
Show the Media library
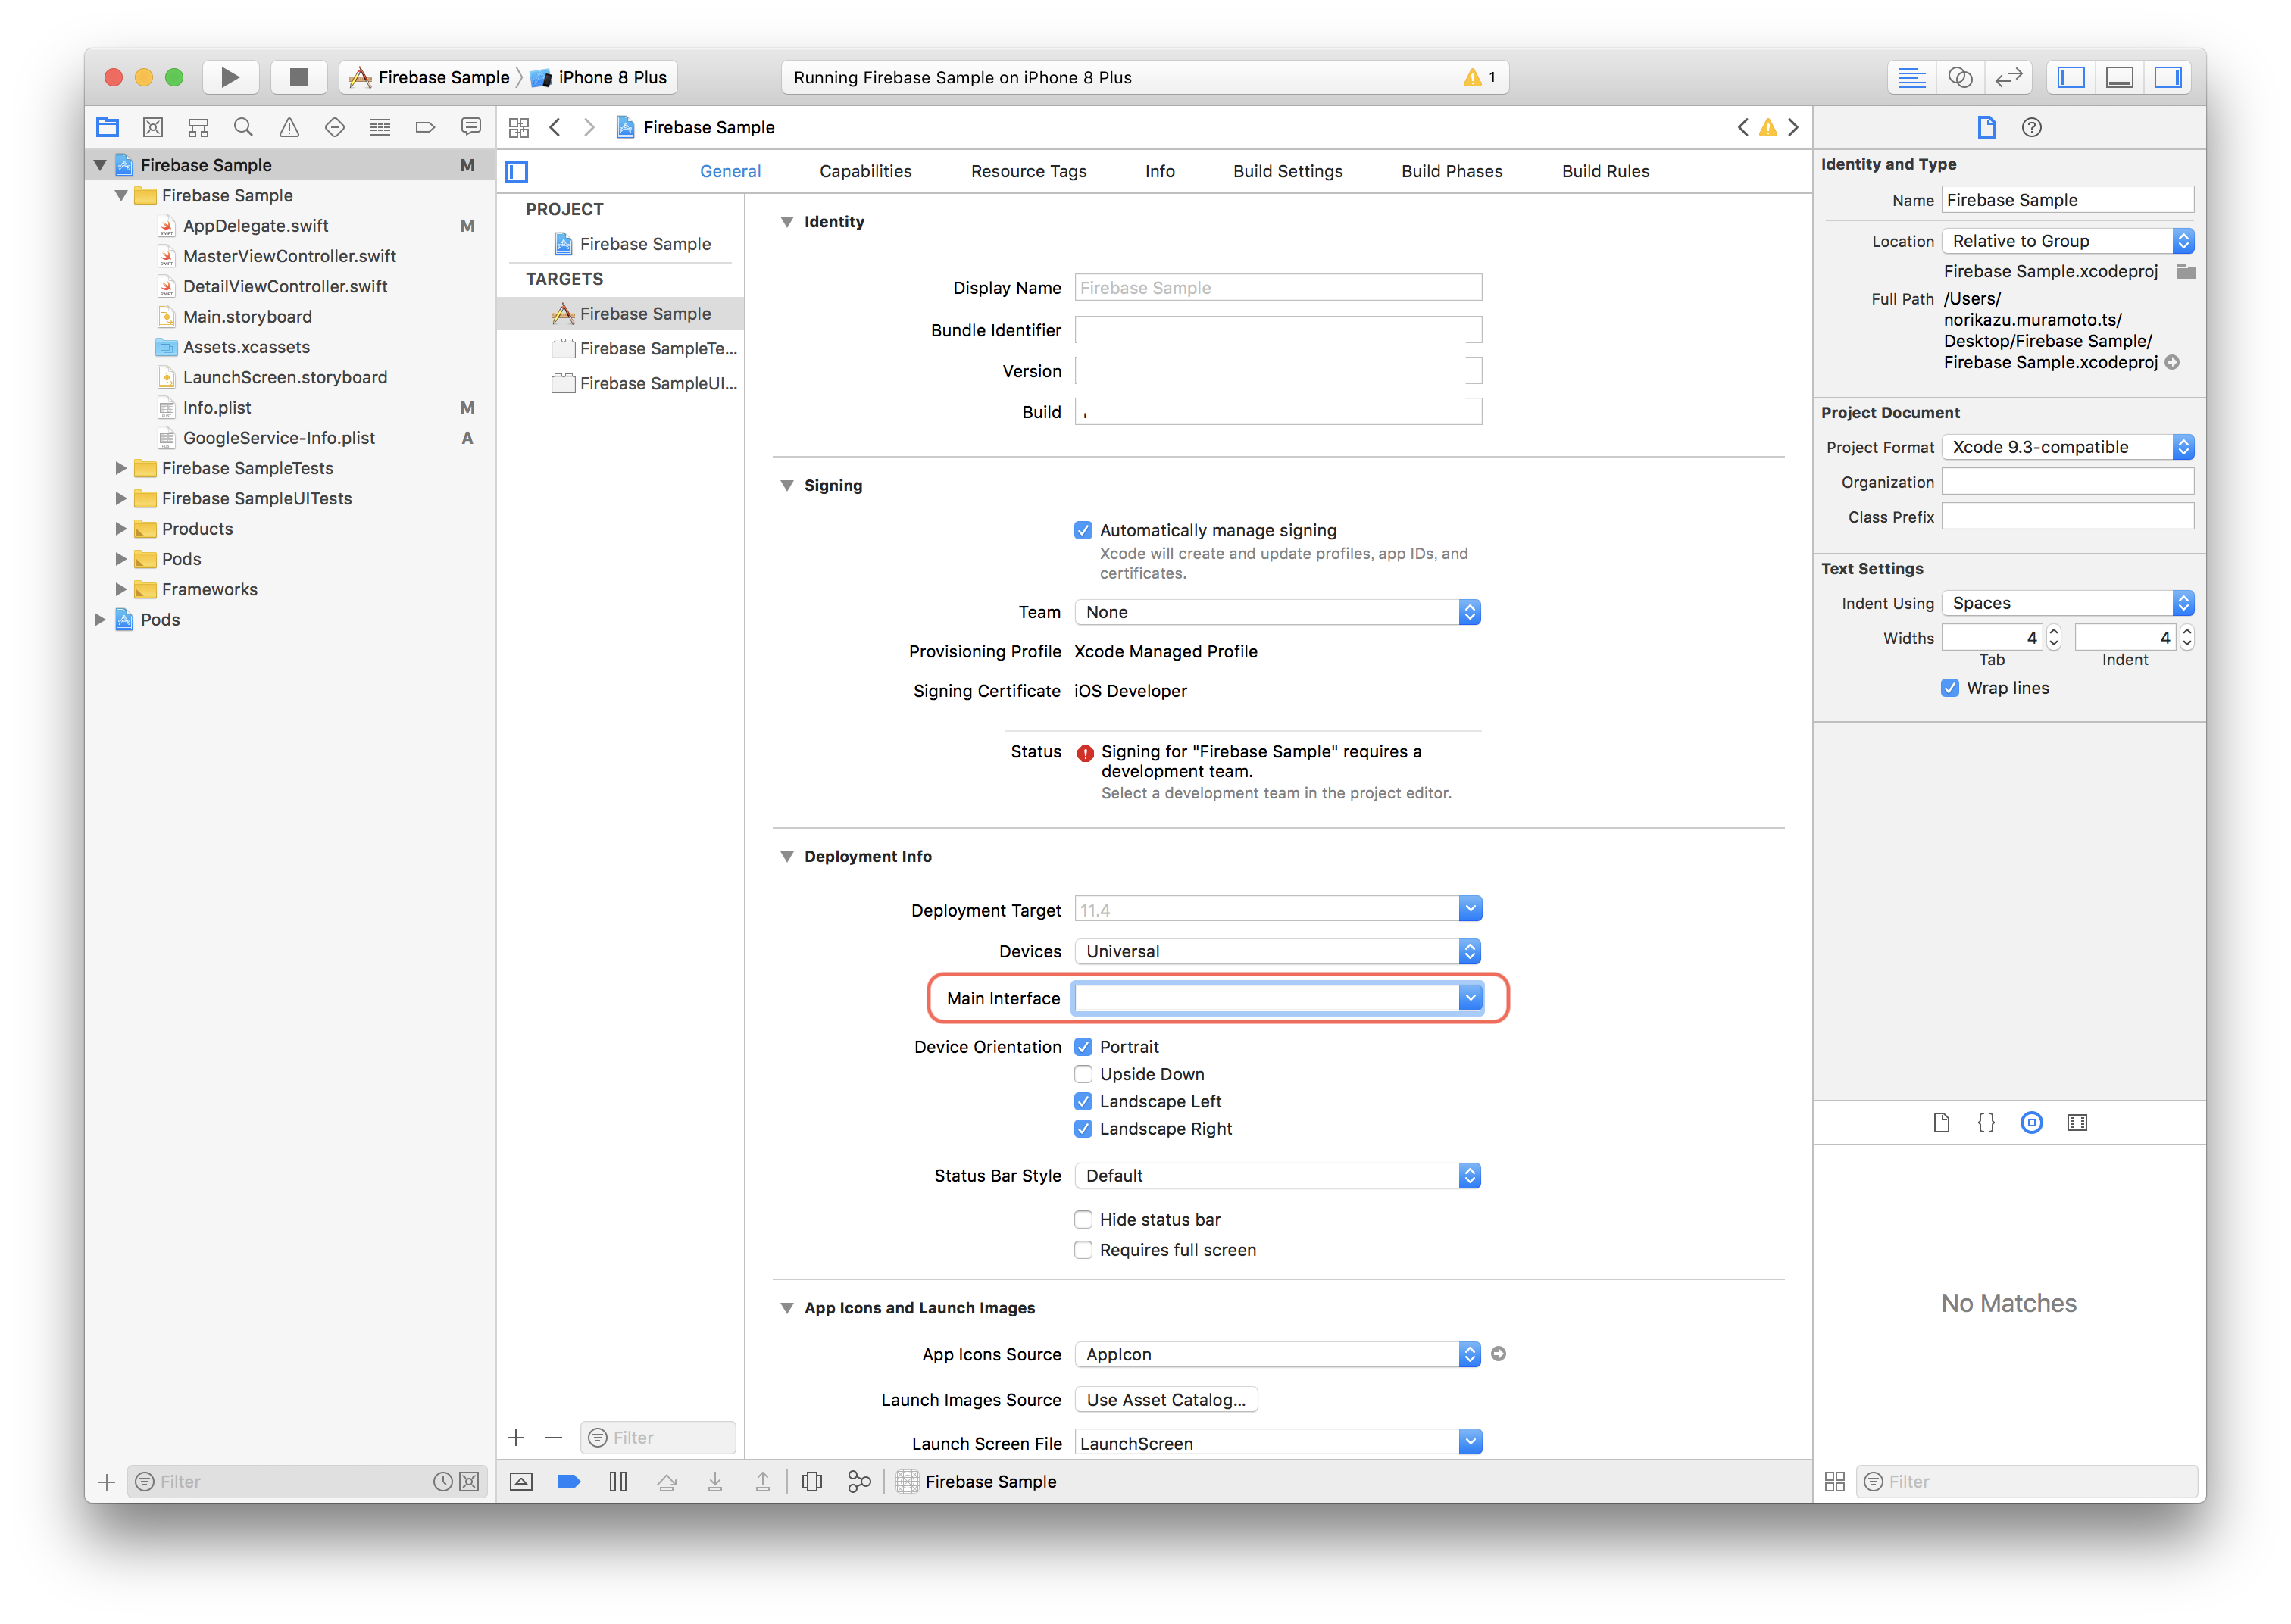pos(2077,1123)
